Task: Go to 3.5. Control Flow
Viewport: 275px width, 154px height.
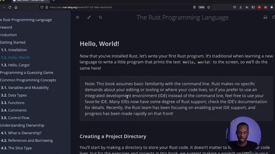Action: click(x=15, y=118)
